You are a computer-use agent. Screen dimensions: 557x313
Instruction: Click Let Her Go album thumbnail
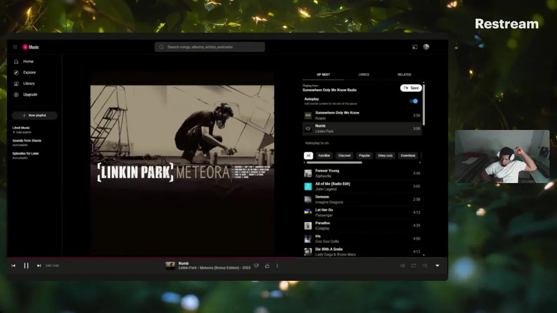[308, 213]
